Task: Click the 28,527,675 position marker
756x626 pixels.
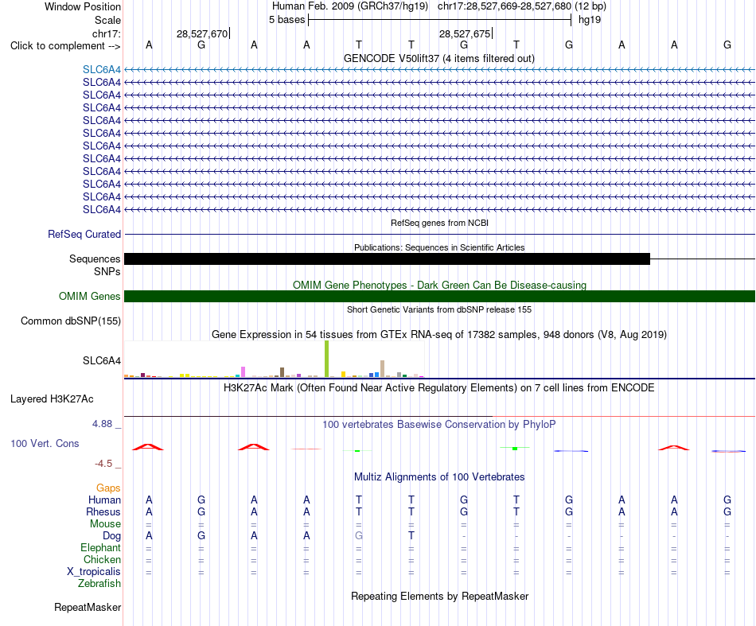Action: tap(464, 33)
